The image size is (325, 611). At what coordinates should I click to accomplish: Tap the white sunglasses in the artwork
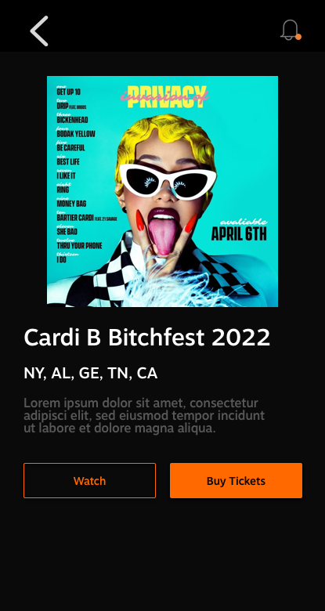168,182
